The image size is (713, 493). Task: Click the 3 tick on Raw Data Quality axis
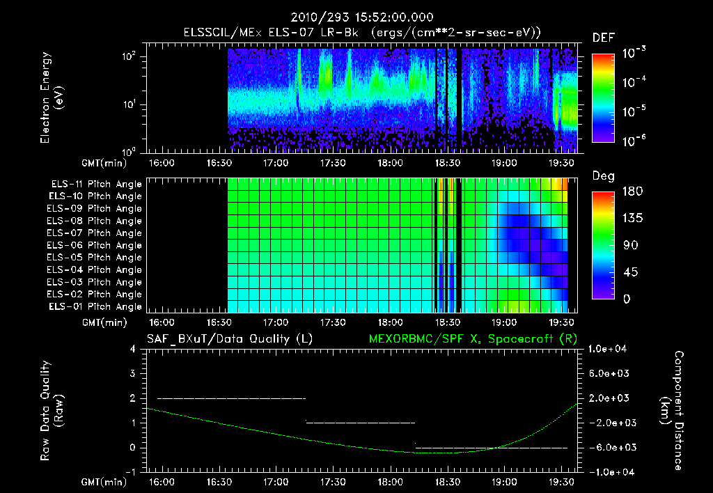pos(132,373)
